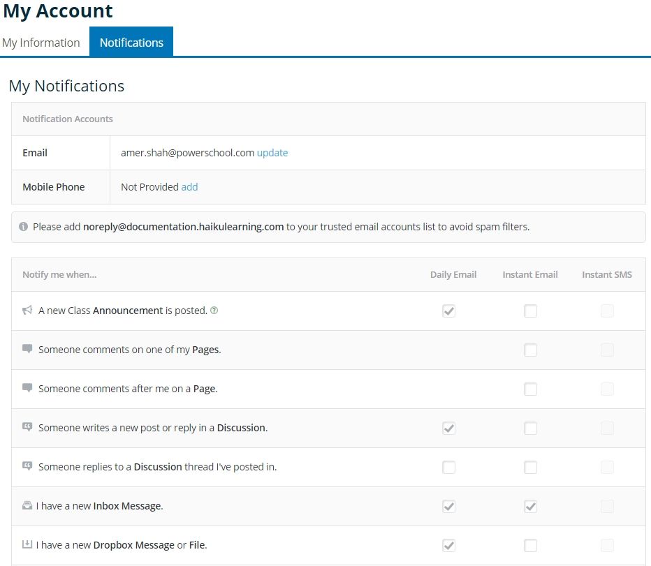
Task: Click the Not Provided text
Action: (x=149, y=187)
